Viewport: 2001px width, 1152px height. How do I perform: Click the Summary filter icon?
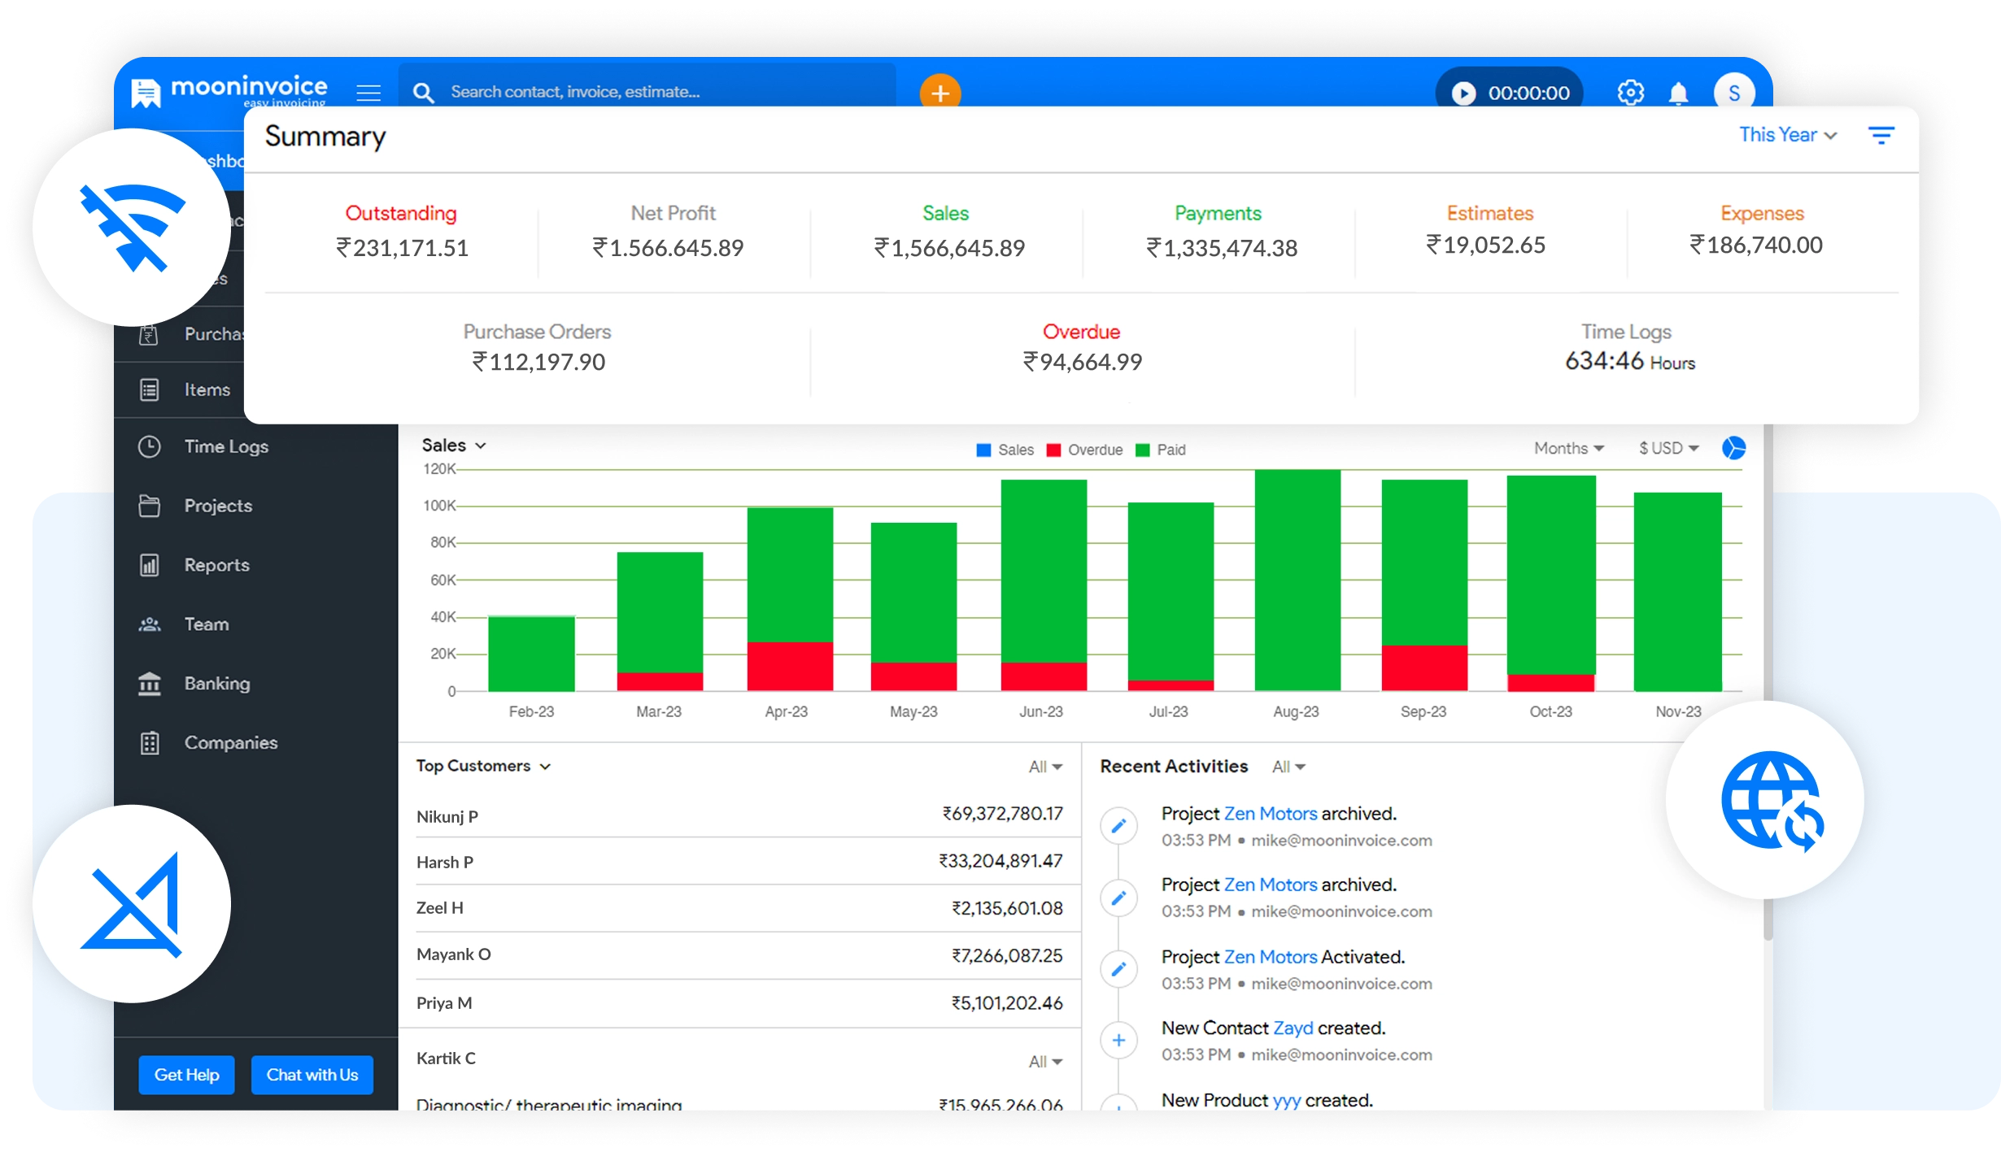click(1881, 135)
